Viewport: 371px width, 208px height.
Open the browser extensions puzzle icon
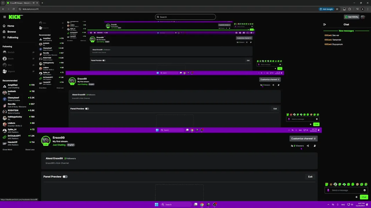[350, 9]
